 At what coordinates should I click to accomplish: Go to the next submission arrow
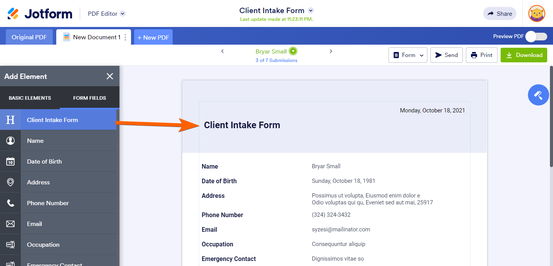[331, 51]
